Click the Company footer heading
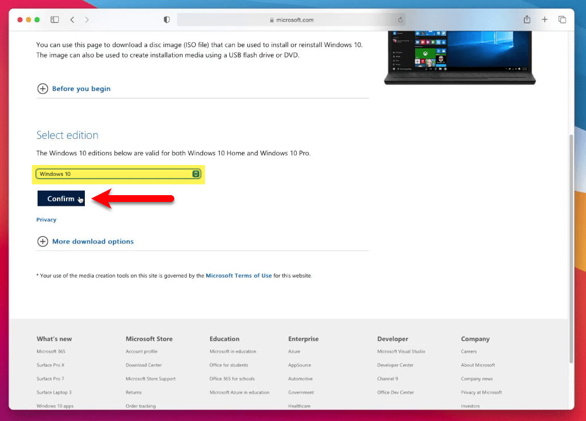Image resolution: width=586 pixels, height=421 pixels. 476,339
